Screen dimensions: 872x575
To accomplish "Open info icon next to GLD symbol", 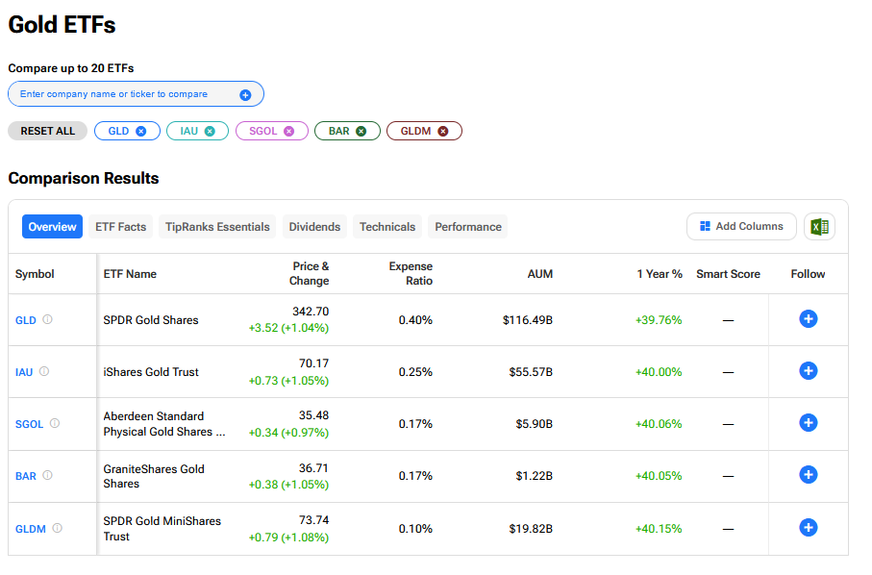I will (x=48, y=319).
